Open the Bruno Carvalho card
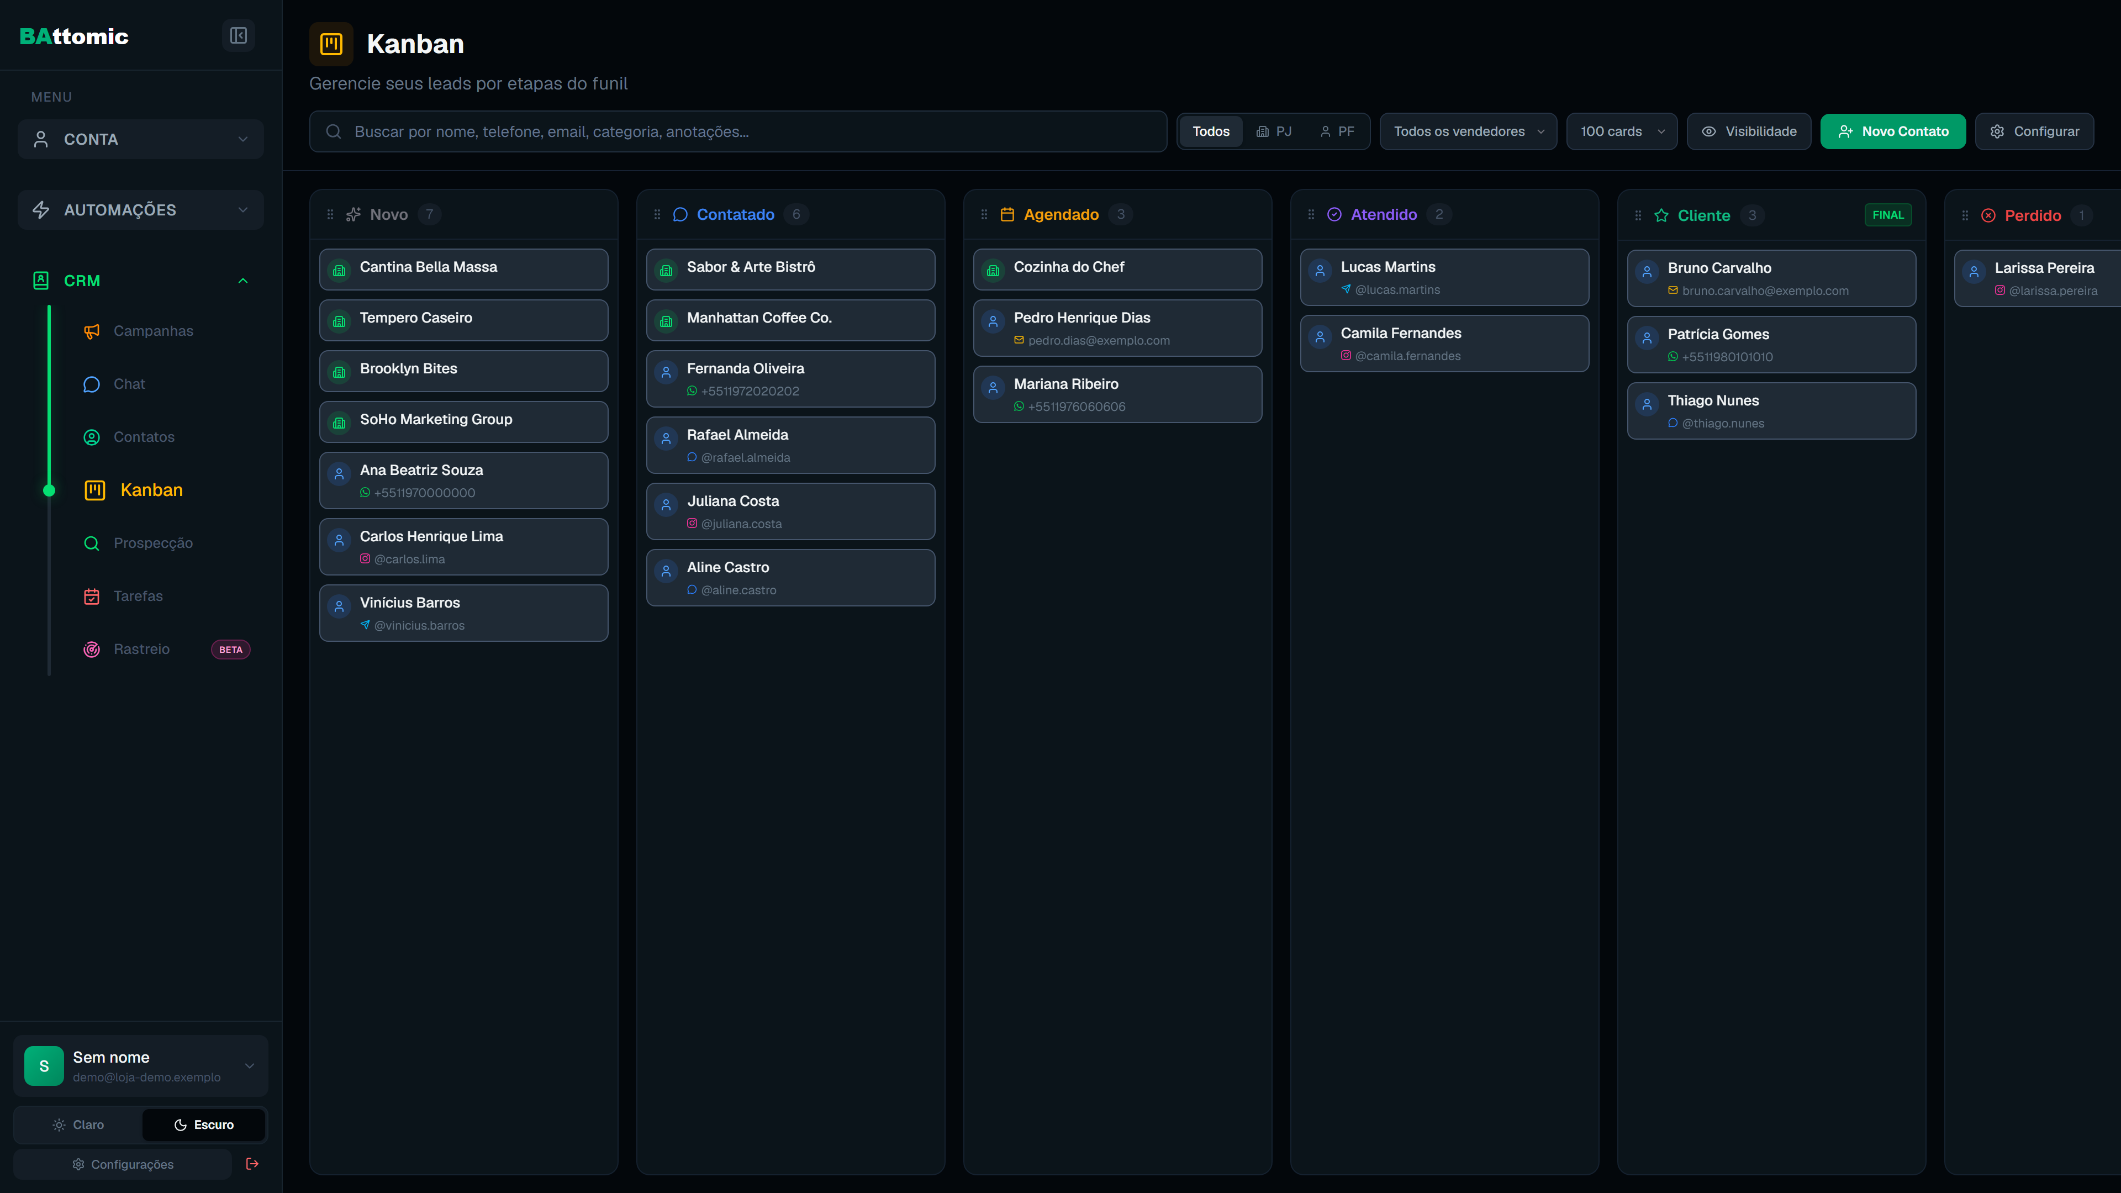Screen dimensions: 2121x1193 coord(1771,278)
